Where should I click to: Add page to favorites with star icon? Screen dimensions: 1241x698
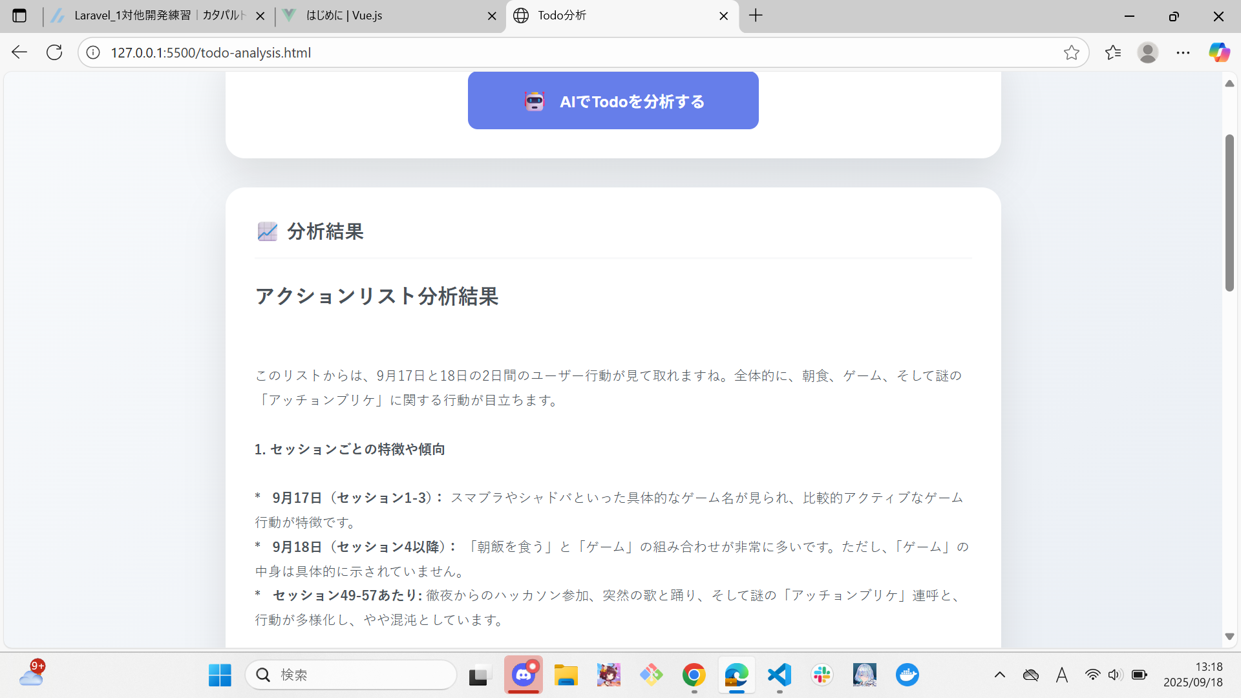coord(1071,52)
